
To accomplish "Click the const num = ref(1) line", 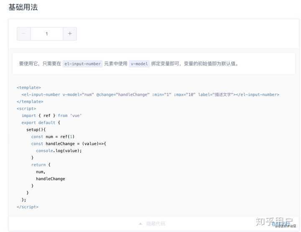I will [53, 137].
